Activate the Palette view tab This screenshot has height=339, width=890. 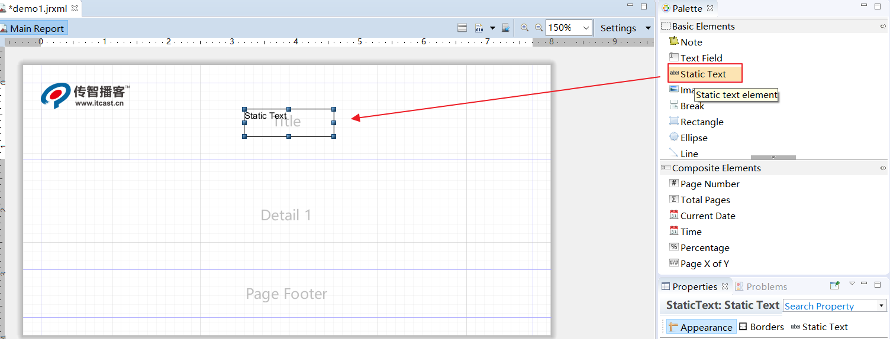(688, 8)
